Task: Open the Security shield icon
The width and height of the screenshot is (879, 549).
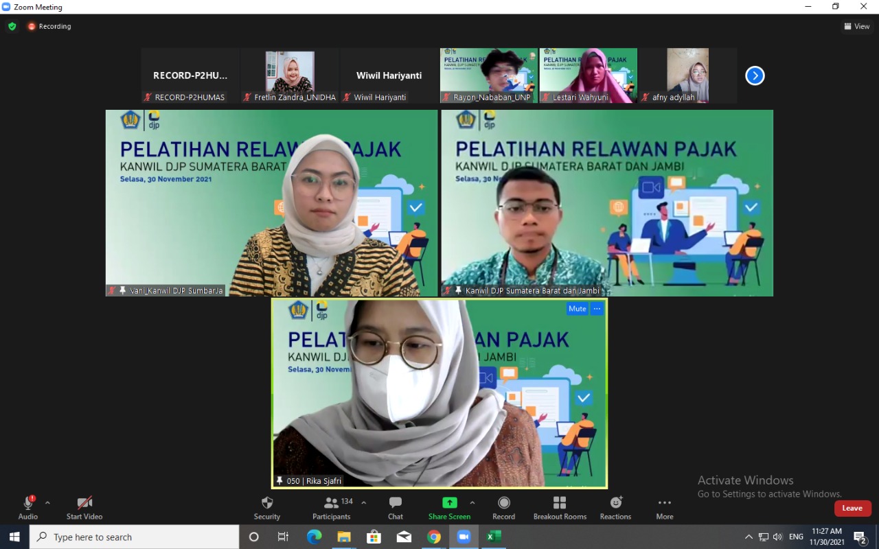Action: [x=267, y=503]
